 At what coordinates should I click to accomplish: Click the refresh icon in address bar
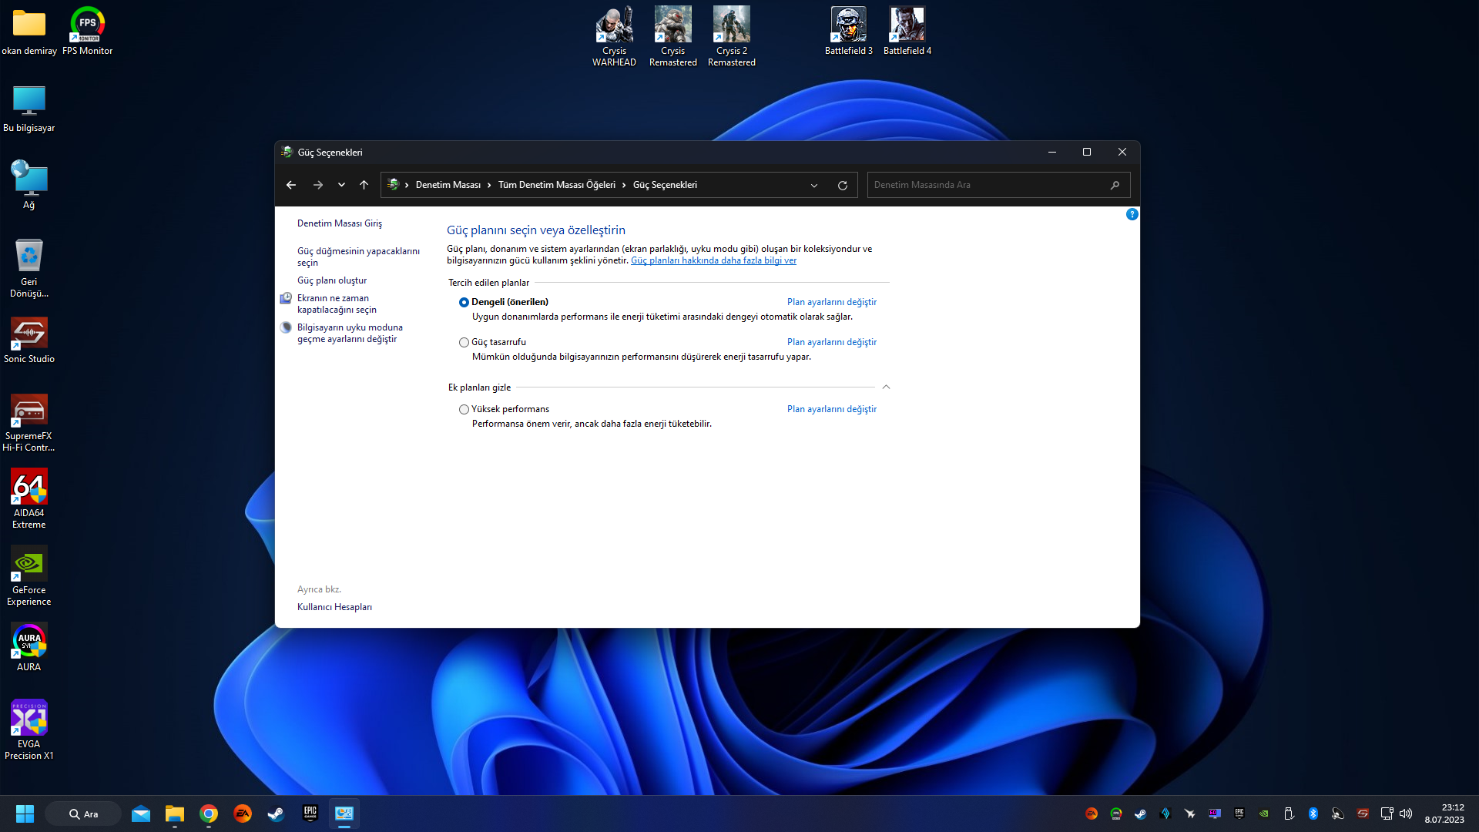coord(842,186)
